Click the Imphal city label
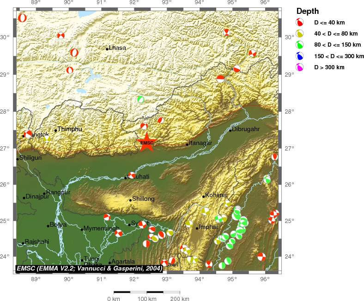Viewport: 364px width, 301px height. (208, 227)
